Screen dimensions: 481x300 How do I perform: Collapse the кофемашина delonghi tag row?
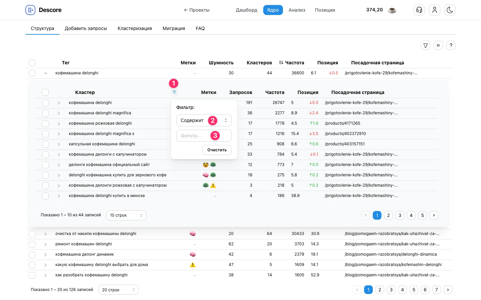tap(45, 73)
